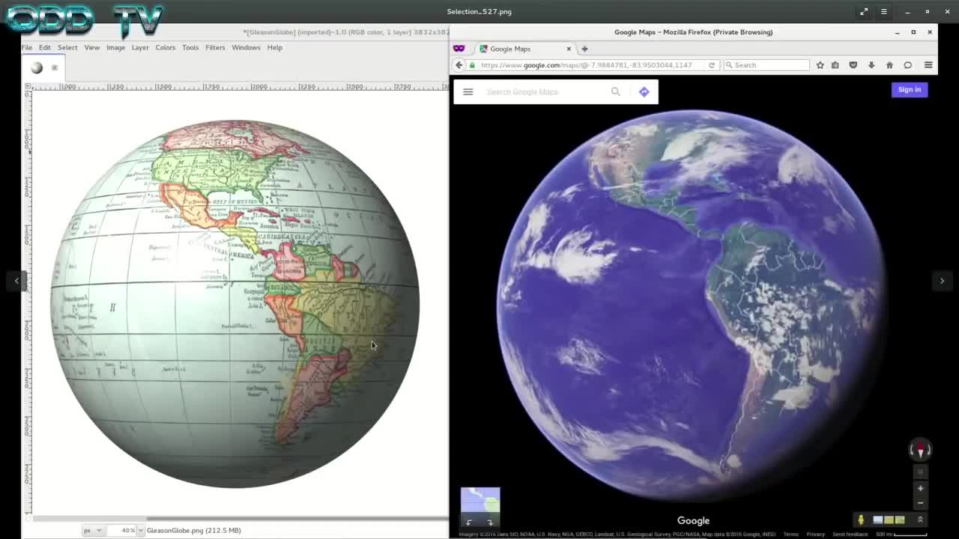Screen dimensions: 959x539
Task: Open a new Firefox tab
Action: tap(584, 49)
